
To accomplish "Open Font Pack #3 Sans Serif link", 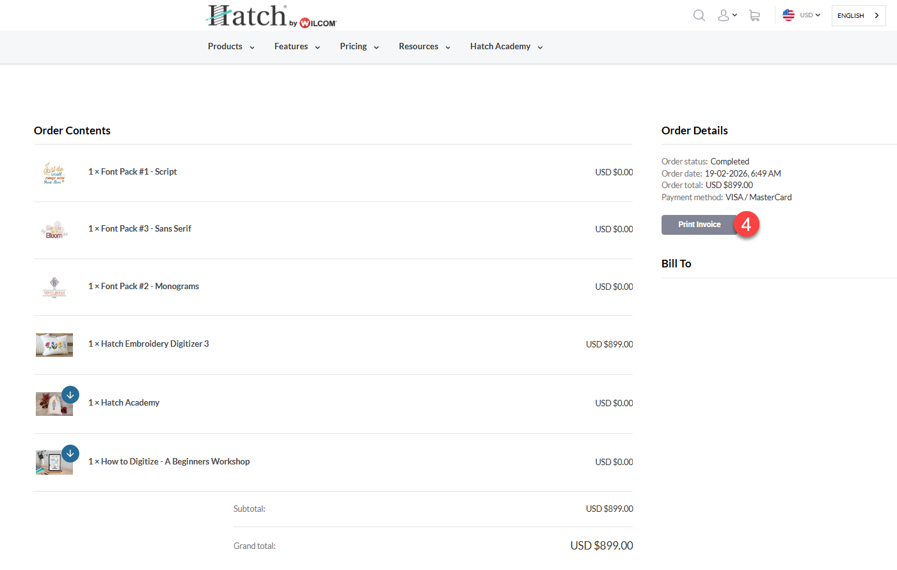I will (x=145, y=229).
